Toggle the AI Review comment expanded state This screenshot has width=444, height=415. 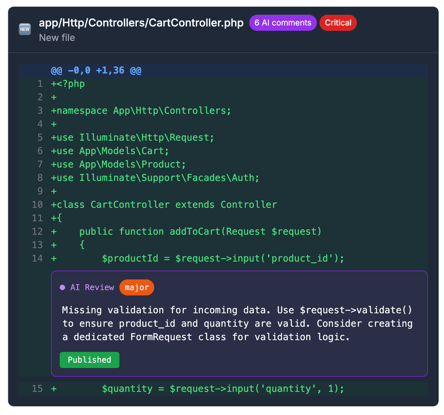point(92,287)
